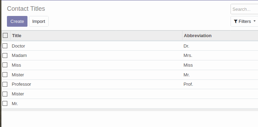Image resolution: width=258 pixels, height=127 pixels.
Task: Tick the select-all checkbox in the header
Action: click(5, 35)
